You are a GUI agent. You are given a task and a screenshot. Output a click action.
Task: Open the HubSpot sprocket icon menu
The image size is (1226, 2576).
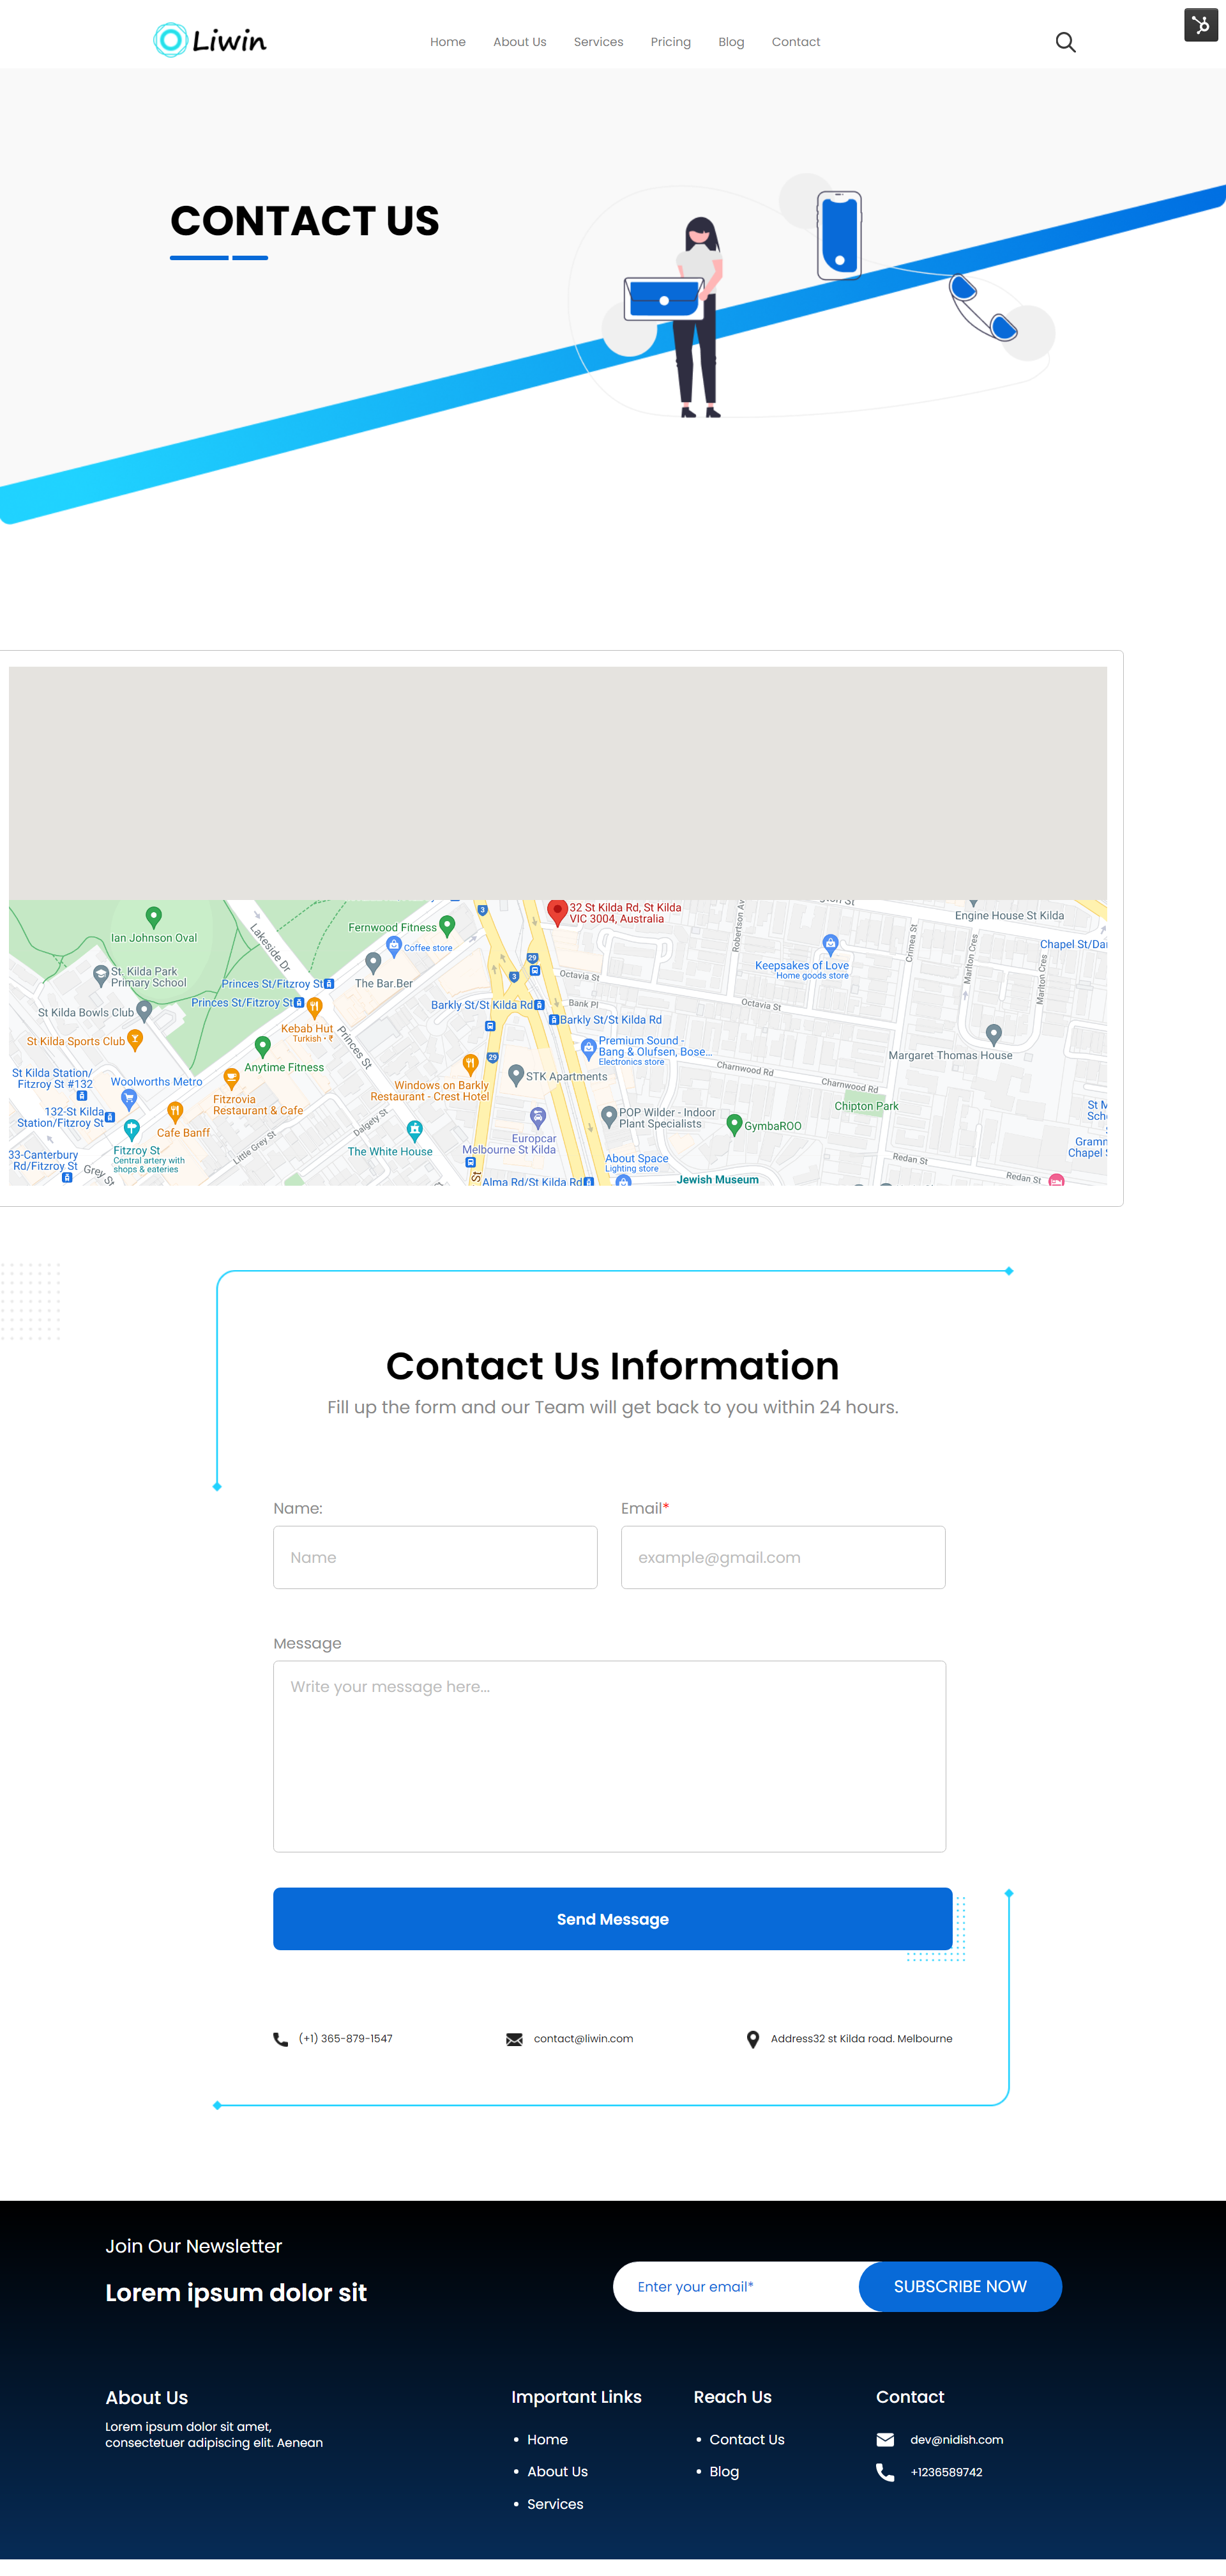[1200, 25]
